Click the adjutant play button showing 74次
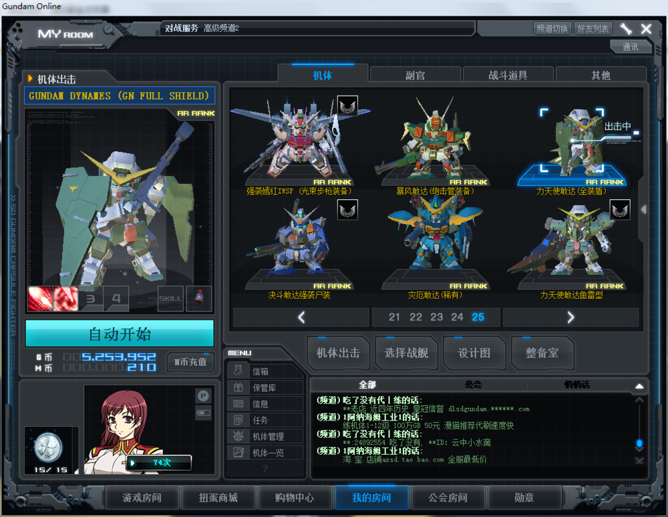This screenshot has width=668, height=517. tap(158, 463)
